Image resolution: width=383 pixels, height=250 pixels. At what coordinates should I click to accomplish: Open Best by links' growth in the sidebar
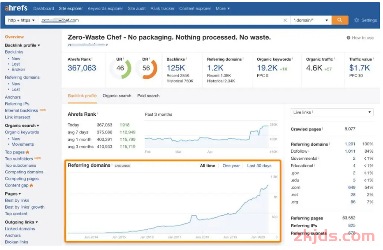click(25, 208)
